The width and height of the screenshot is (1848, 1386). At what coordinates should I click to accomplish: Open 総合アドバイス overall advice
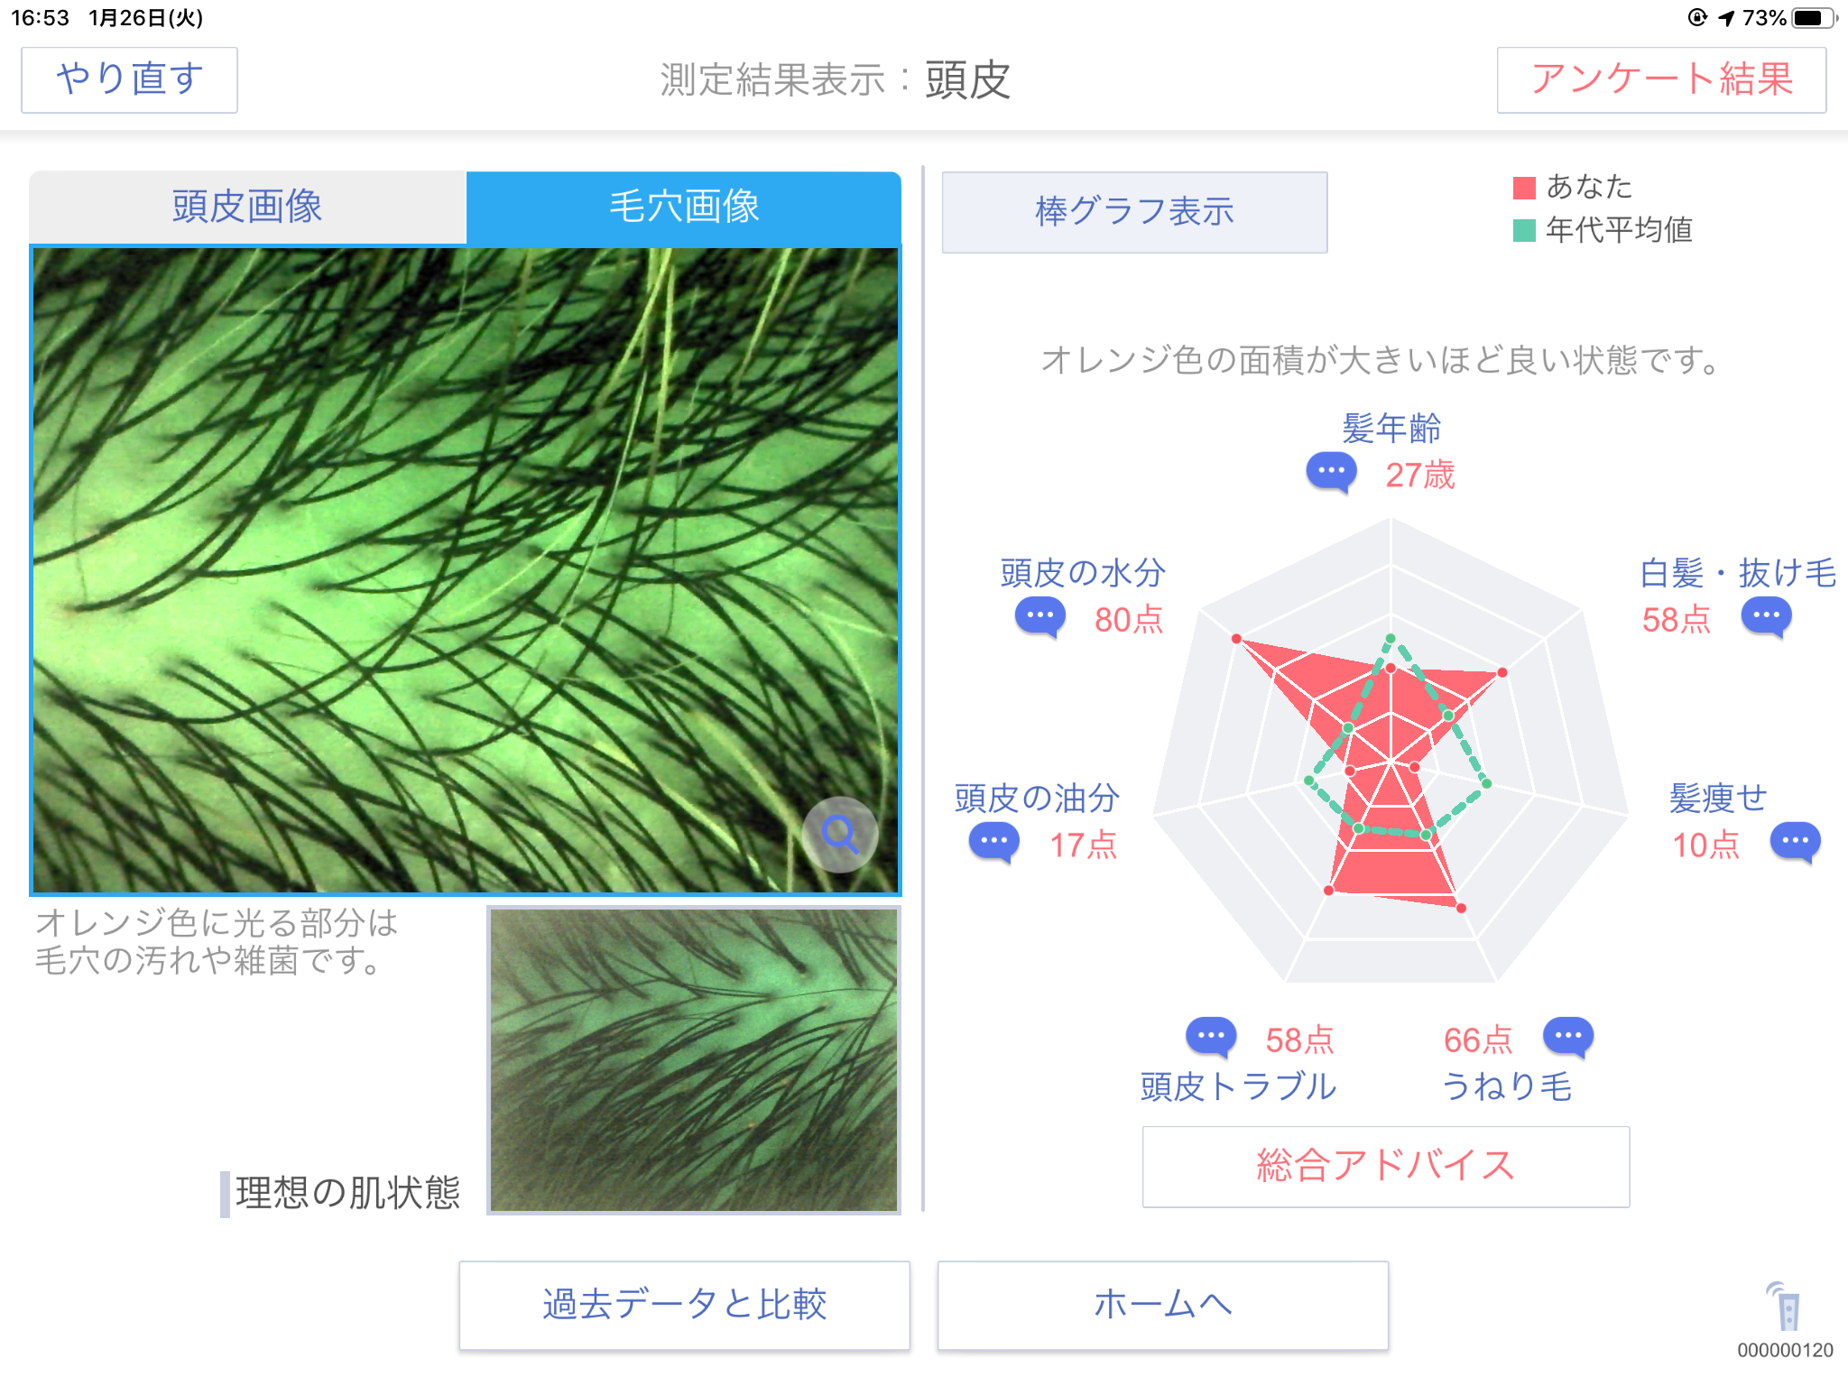[1386, 1166]
